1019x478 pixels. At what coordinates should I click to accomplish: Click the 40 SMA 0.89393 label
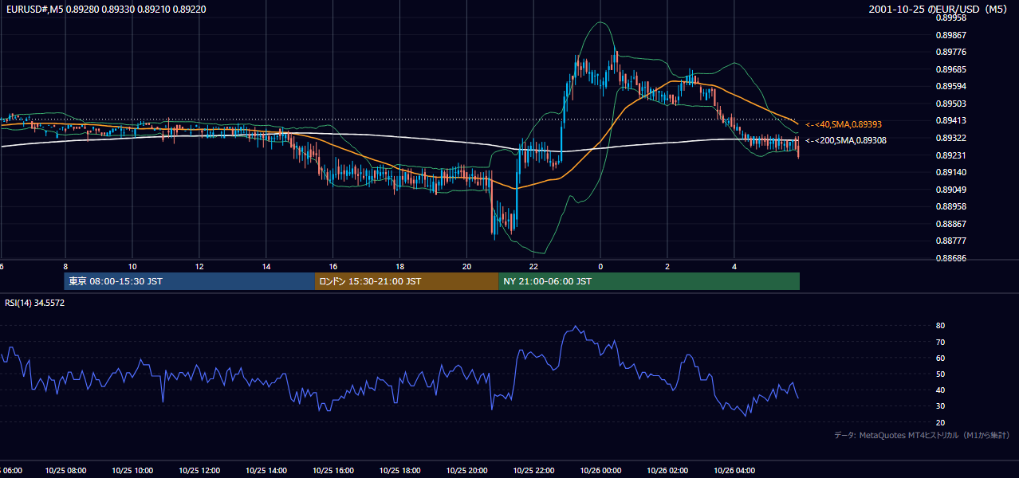[x=844, y=124]
